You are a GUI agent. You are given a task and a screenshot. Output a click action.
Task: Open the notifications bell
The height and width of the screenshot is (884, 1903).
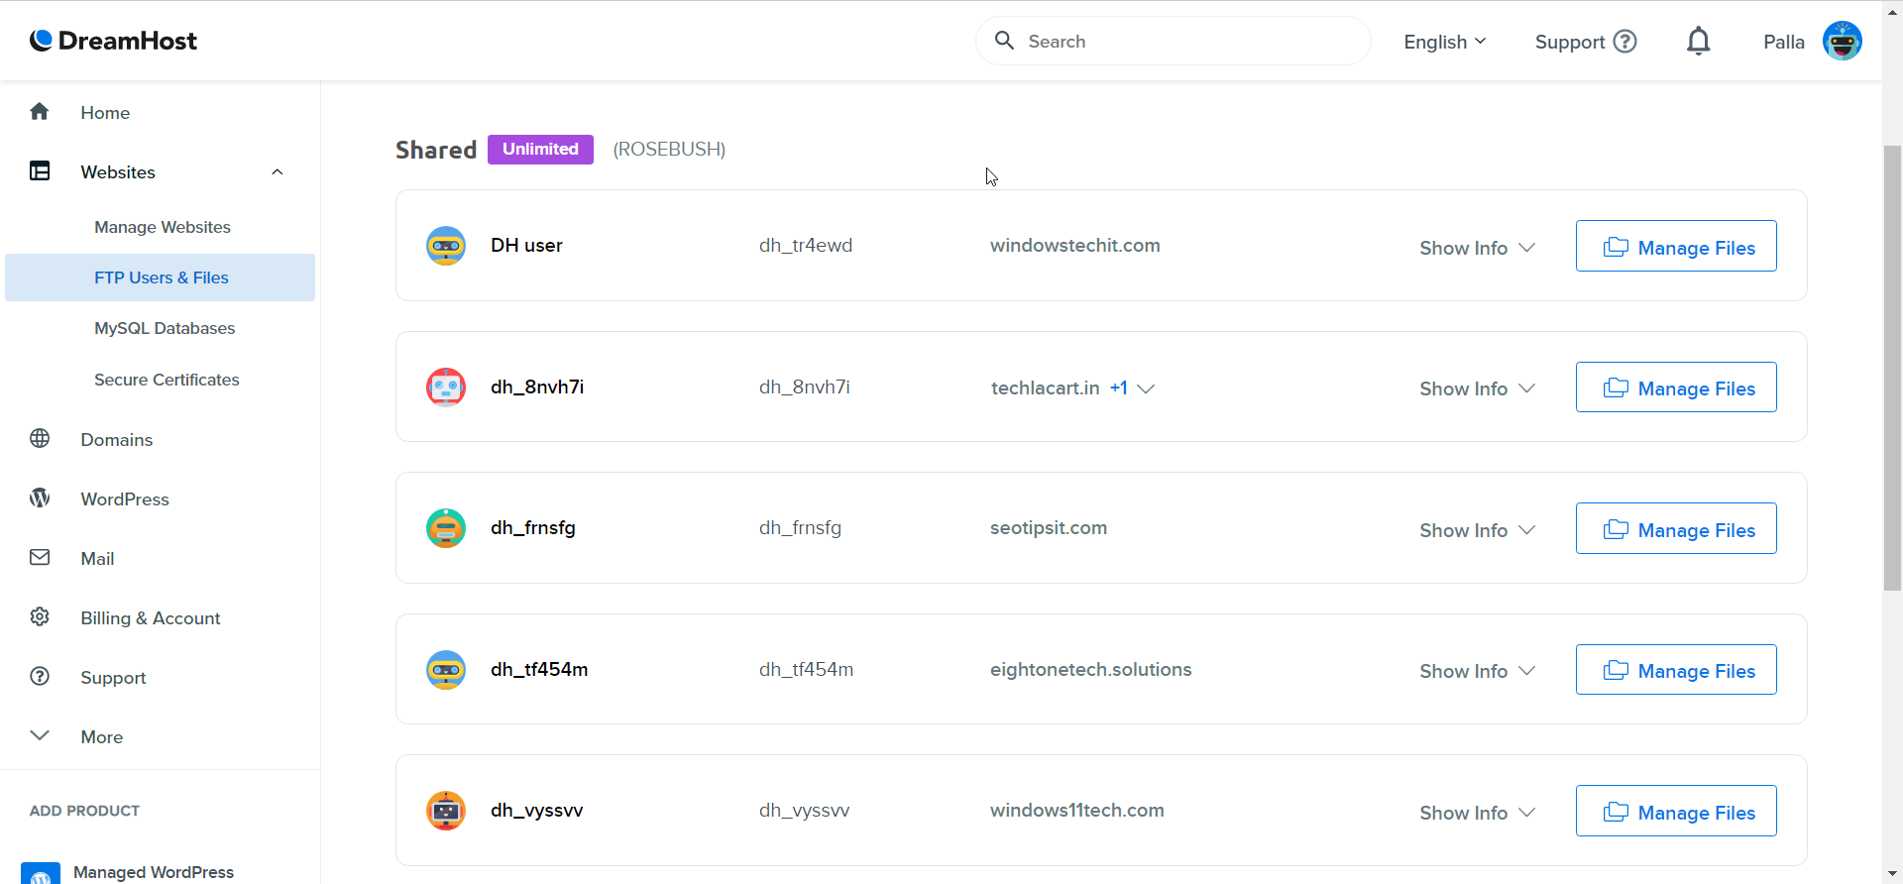coord(1699,42)
